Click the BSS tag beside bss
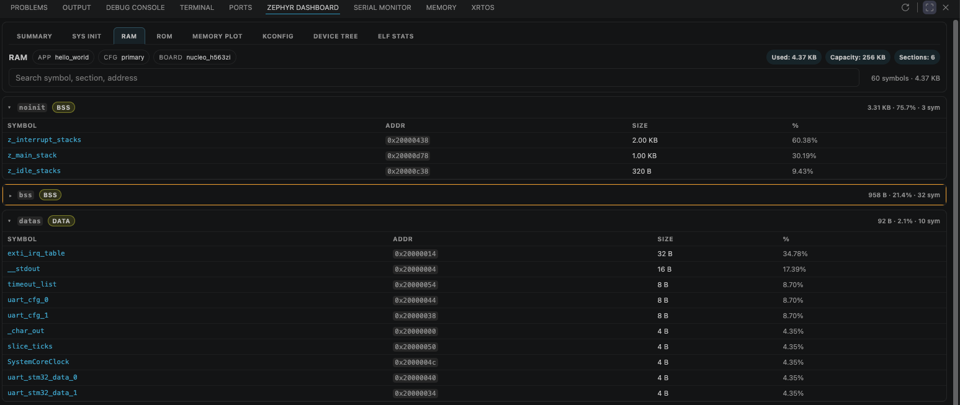This screenshot has height=405, width=960. [x=50, y=195]
